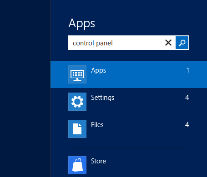Viewport: 207px width, 177px height.
Task: Click the magnifier search button
Action: point(182,43)
